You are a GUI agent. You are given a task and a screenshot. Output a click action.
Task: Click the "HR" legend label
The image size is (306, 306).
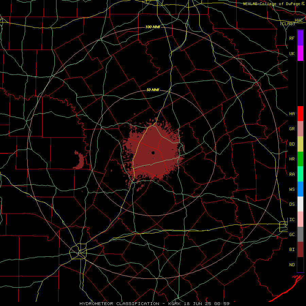(x=292, y=159)
